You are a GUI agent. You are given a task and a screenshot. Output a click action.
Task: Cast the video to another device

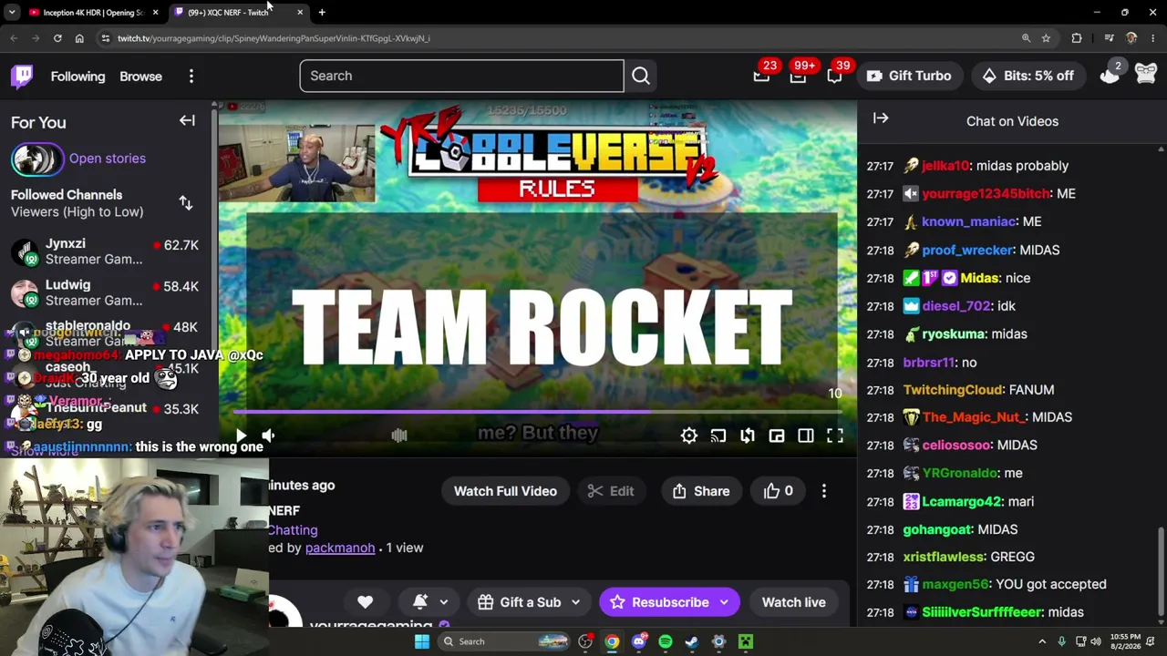(718, 436)
